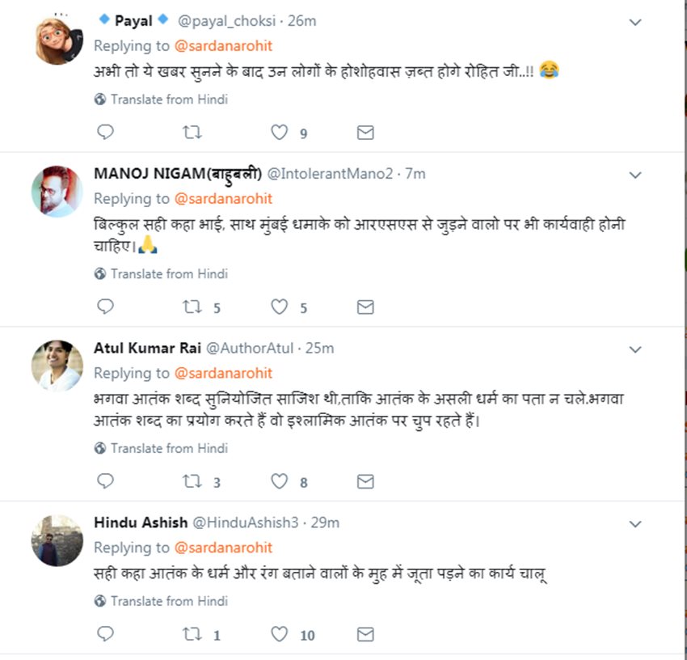687x660 pixels.
Task: Like MANOJ NIGAM's tweet
Action: pyautogui.click(x=280, y=307)
